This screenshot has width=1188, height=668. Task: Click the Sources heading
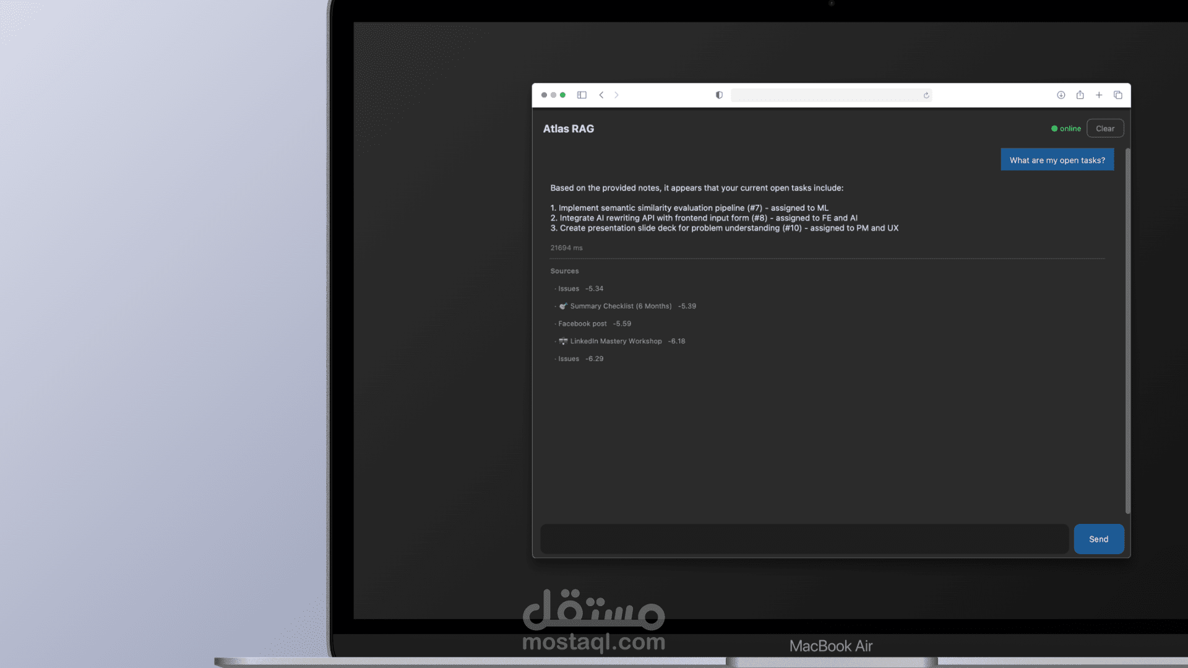click(x=564, y=271)
